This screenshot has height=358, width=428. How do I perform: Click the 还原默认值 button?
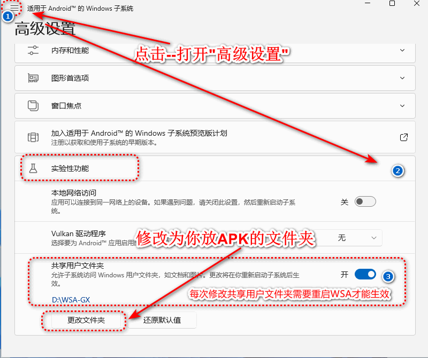[x=162, y=320]
